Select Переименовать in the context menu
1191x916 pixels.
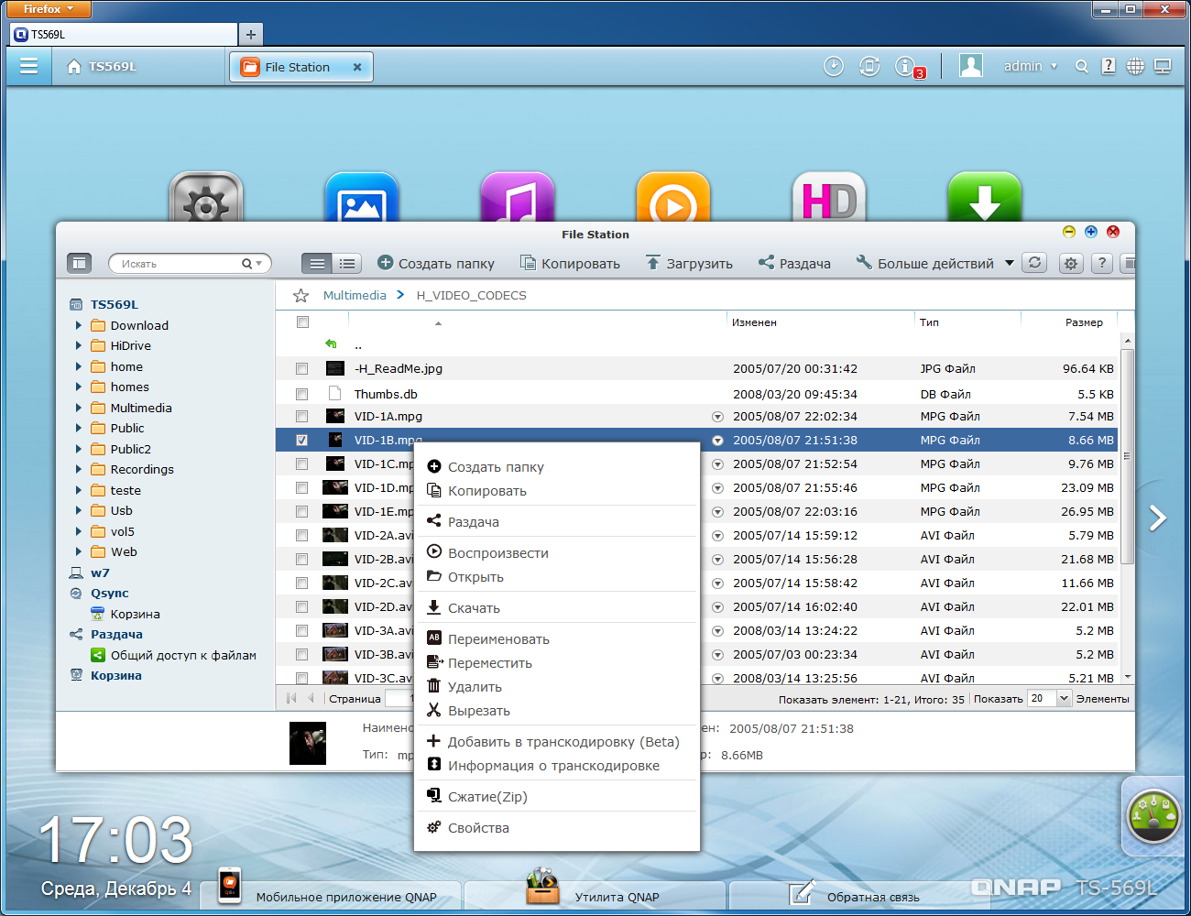tap(498, 639)
